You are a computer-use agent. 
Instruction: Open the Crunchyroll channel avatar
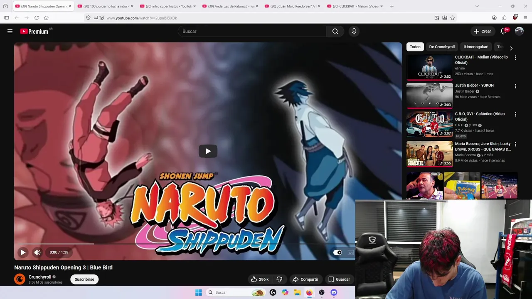[x=20, y=279]
